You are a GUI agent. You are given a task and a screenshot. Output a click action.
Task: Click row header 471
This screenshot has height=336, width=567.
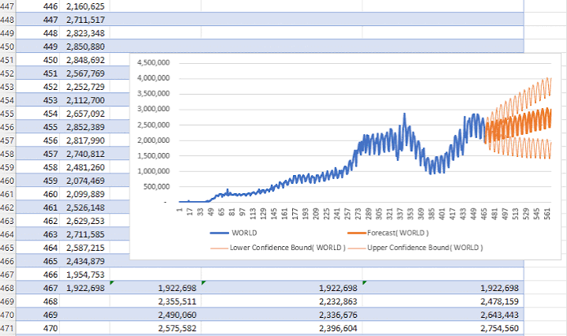7,328
